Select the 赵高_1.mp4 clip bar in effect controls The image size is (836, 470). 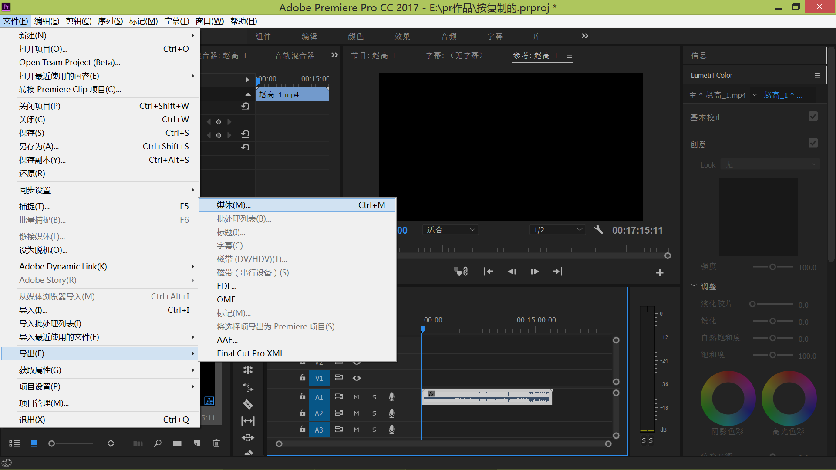click(x=293, y=94)
